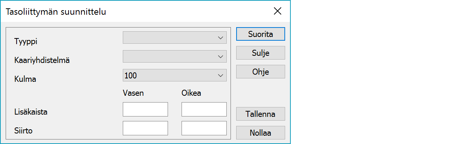Click the Suorita button

pos(261,34)
